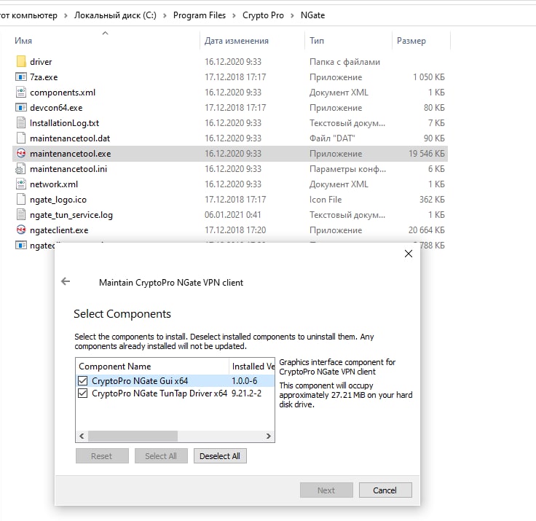Uncheck CryptoPro NGate TunTap Driver x64
Viewport: 536px width, 521px height.
pos(83,393)
